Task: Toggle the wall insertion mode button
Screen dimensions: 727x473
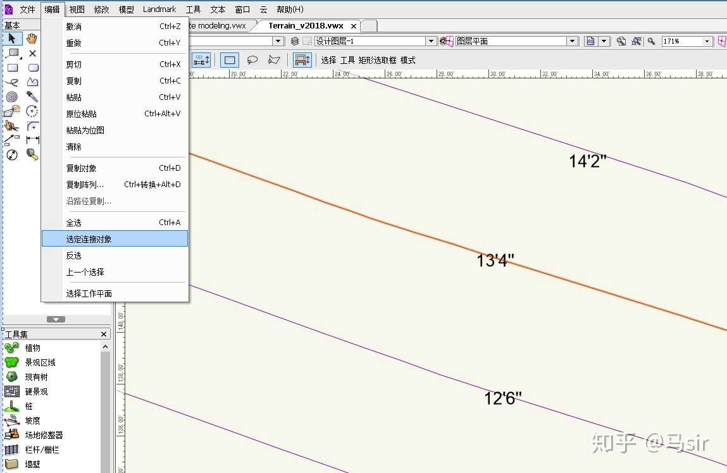Action: pos(302,60)
